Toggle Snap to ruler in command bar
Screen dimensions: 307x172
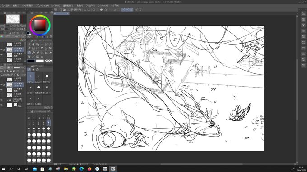tap(123, 10)
